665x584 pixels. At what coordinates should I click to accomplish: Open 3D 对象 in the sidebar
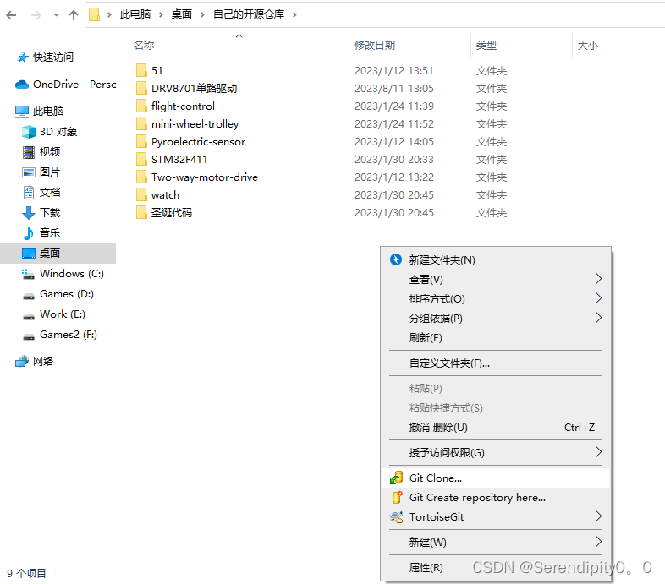tap(58, 132)
